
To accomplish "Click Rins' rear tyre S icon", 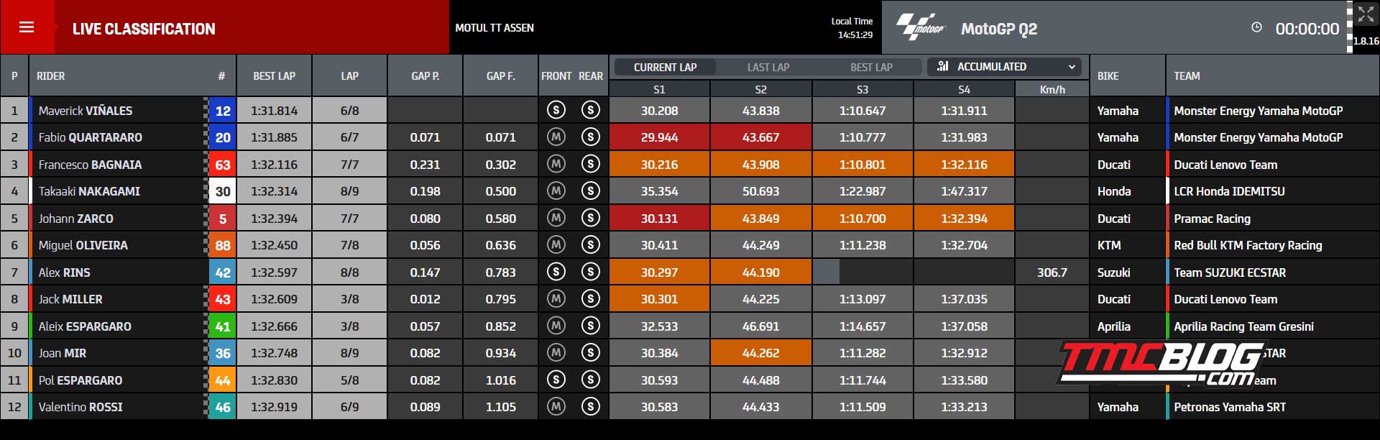I will pyautogui.click(x=590, y=272).
